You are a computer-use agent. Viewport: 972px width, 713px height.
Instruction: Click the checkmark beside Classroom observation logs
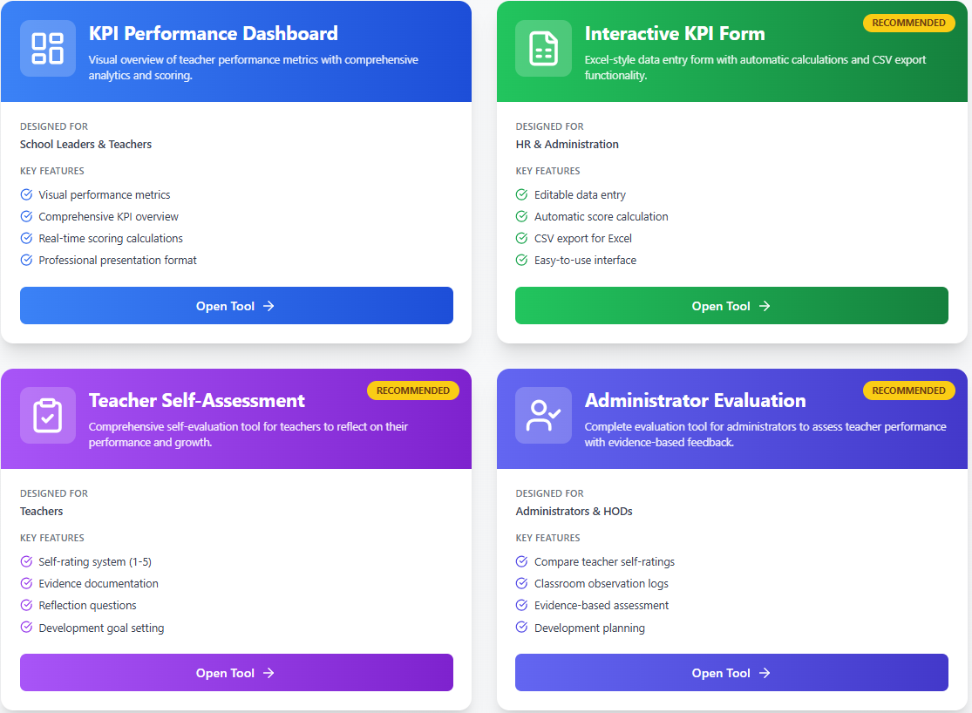(521, 583)
